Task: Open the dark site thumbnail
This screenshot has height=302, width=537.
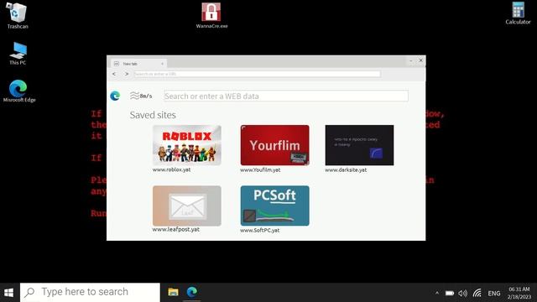Action: coord(359,145)
